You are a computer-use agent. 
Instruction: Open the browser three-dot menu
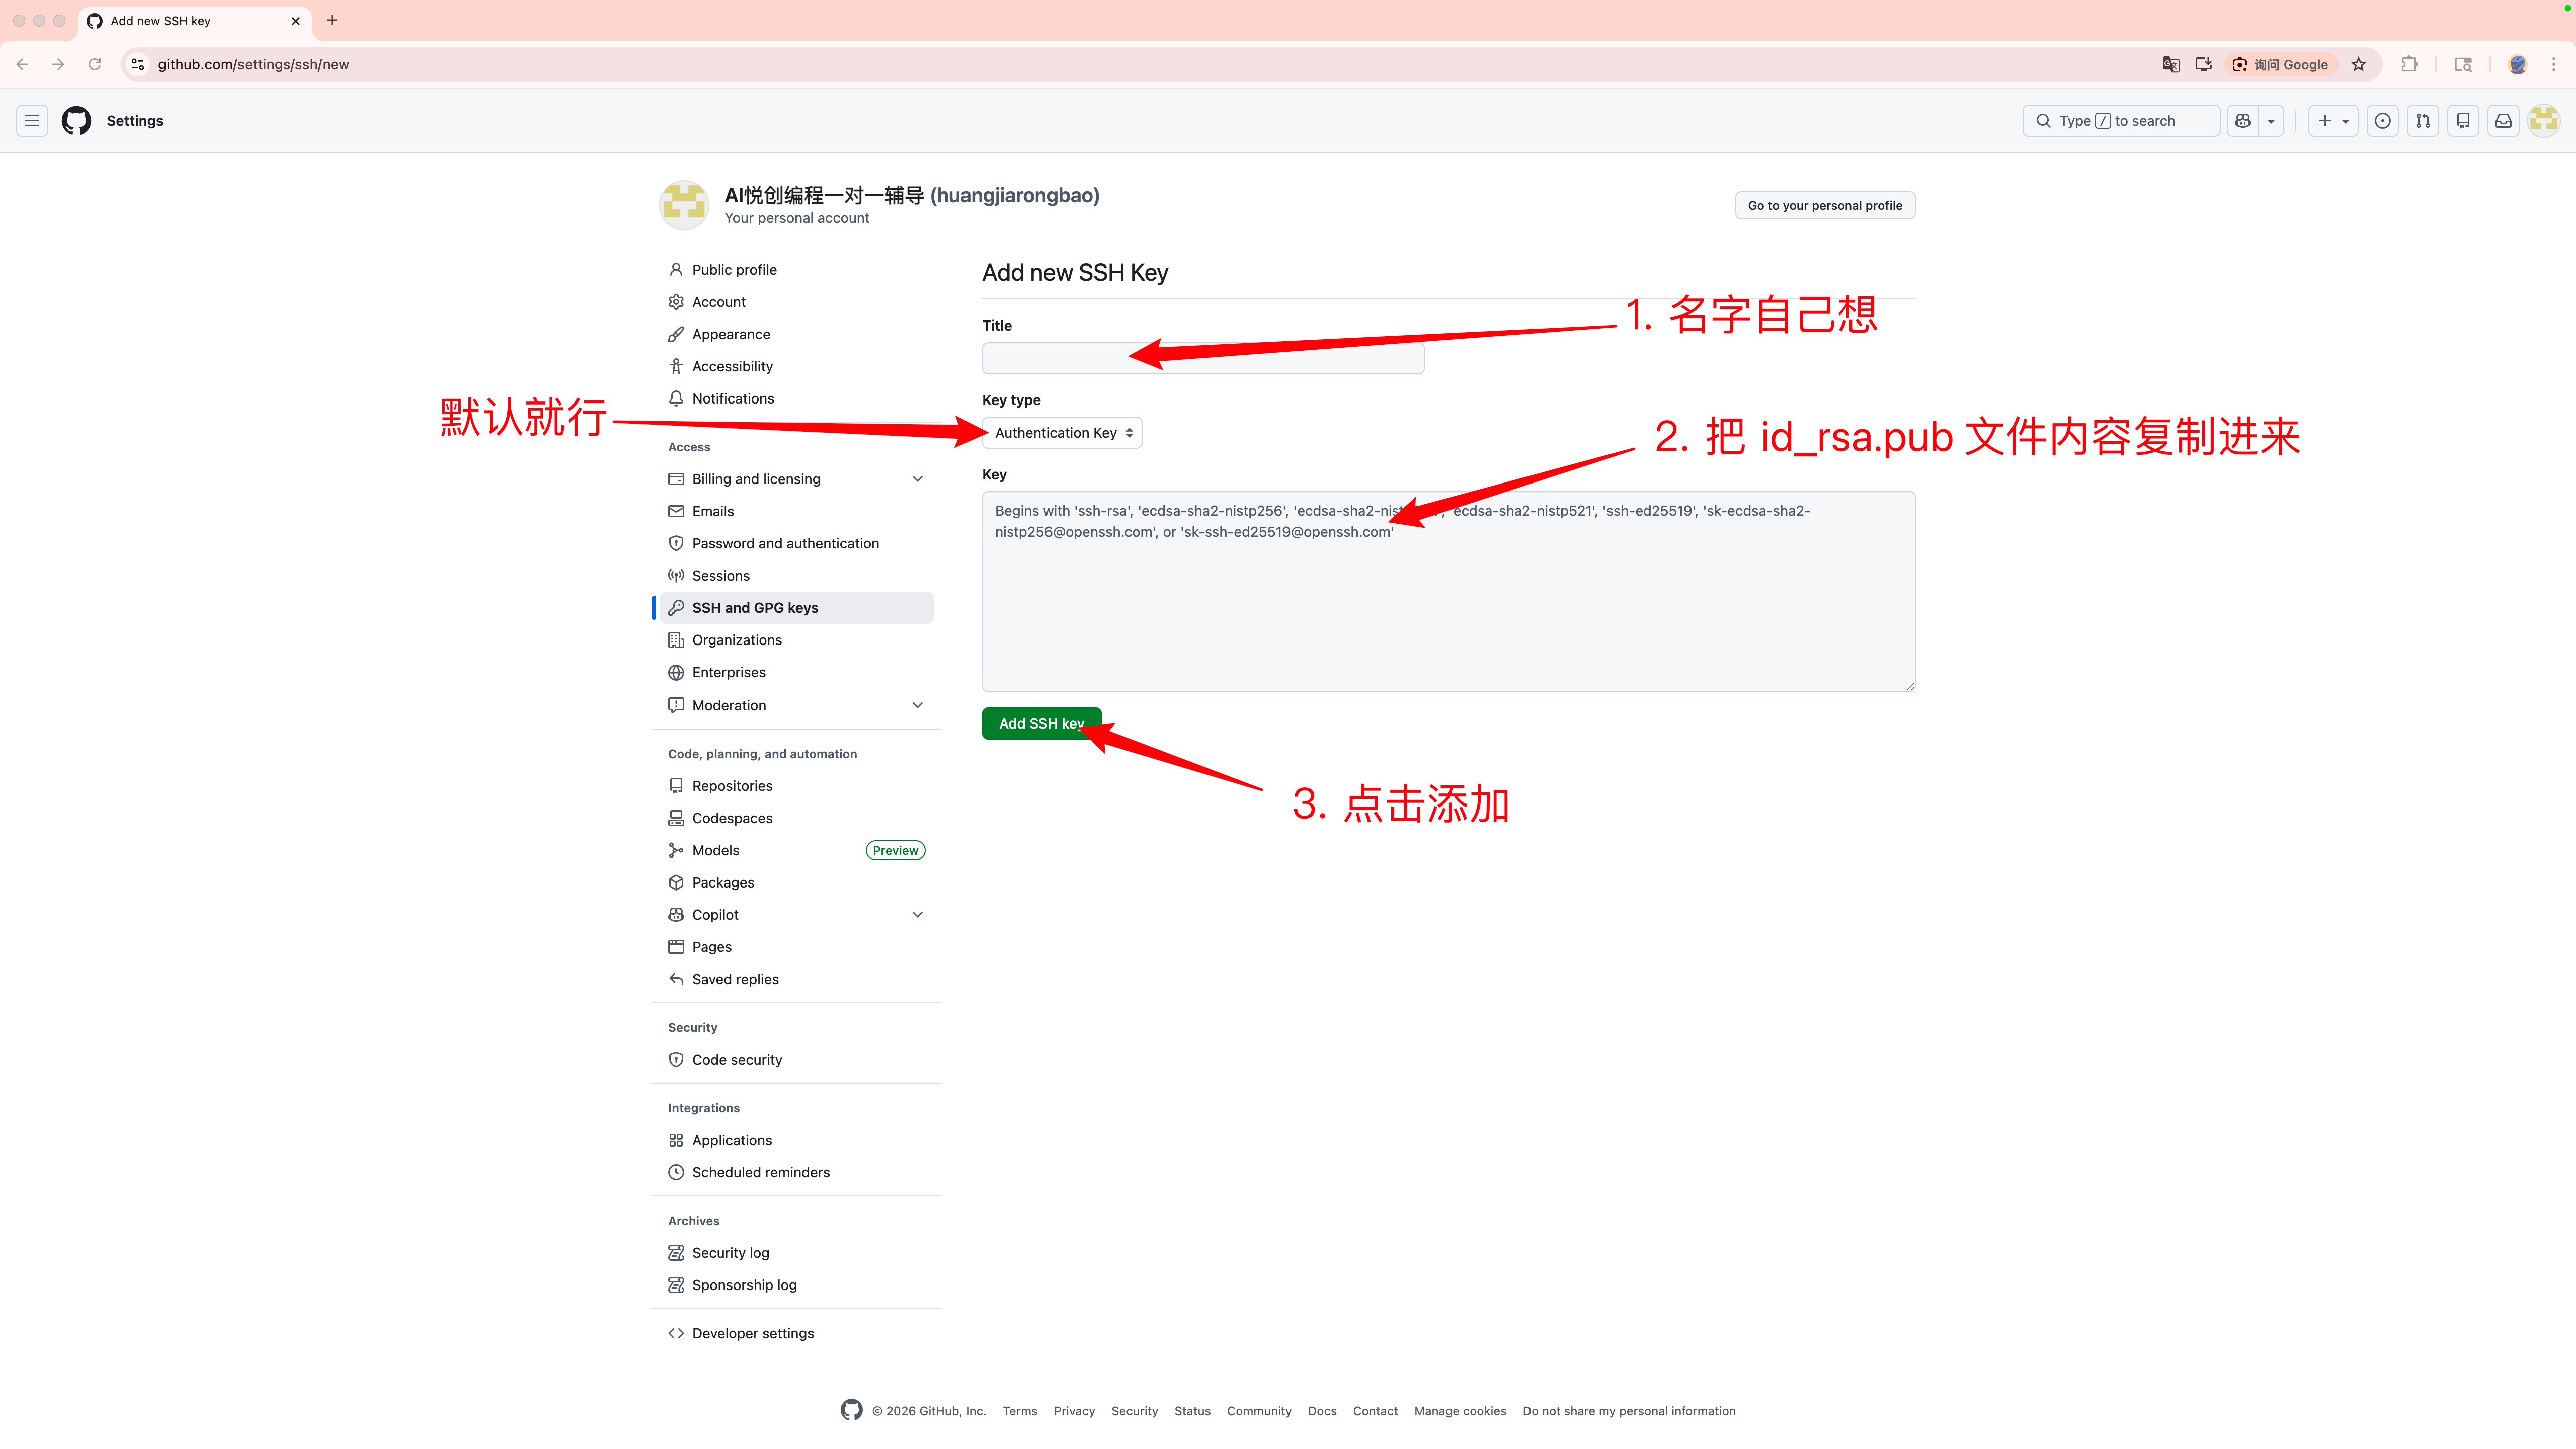[2553, 64]
